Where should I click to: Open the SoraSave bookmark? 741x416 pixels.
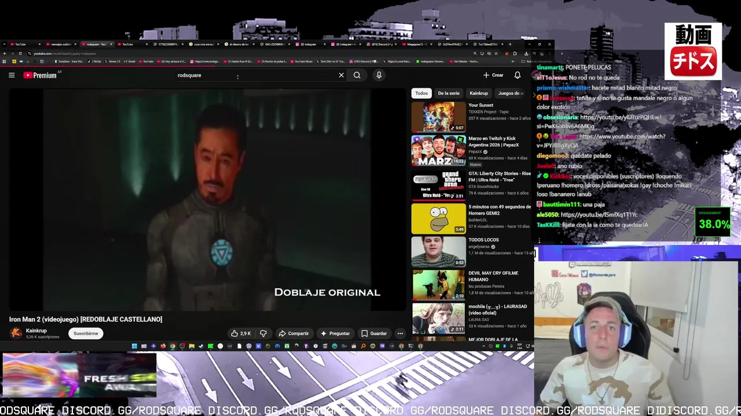point(68,61)
